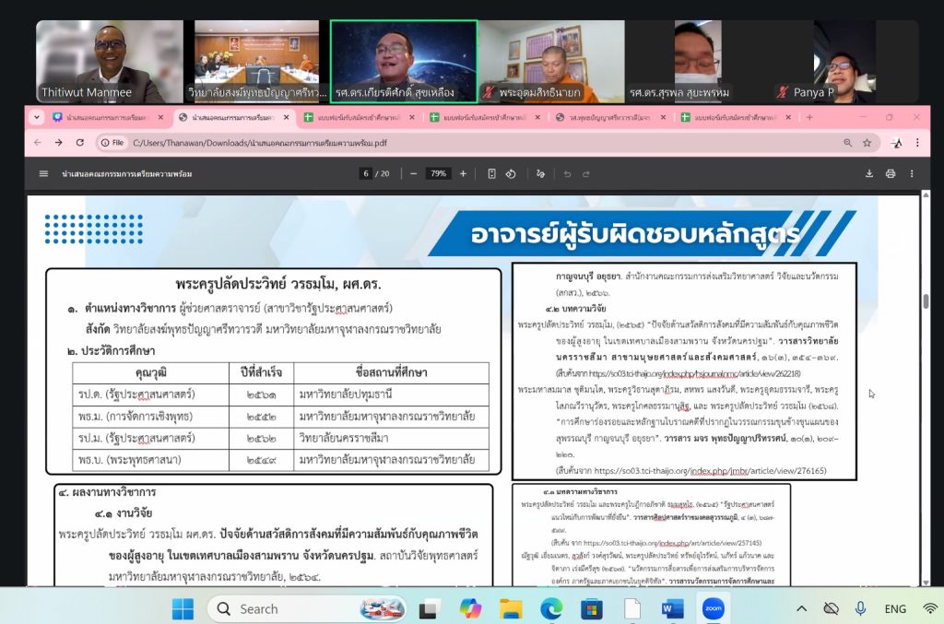Zoom out the PDF with minus button
Screen dimensions: 944x624
(x=414, y=173)
